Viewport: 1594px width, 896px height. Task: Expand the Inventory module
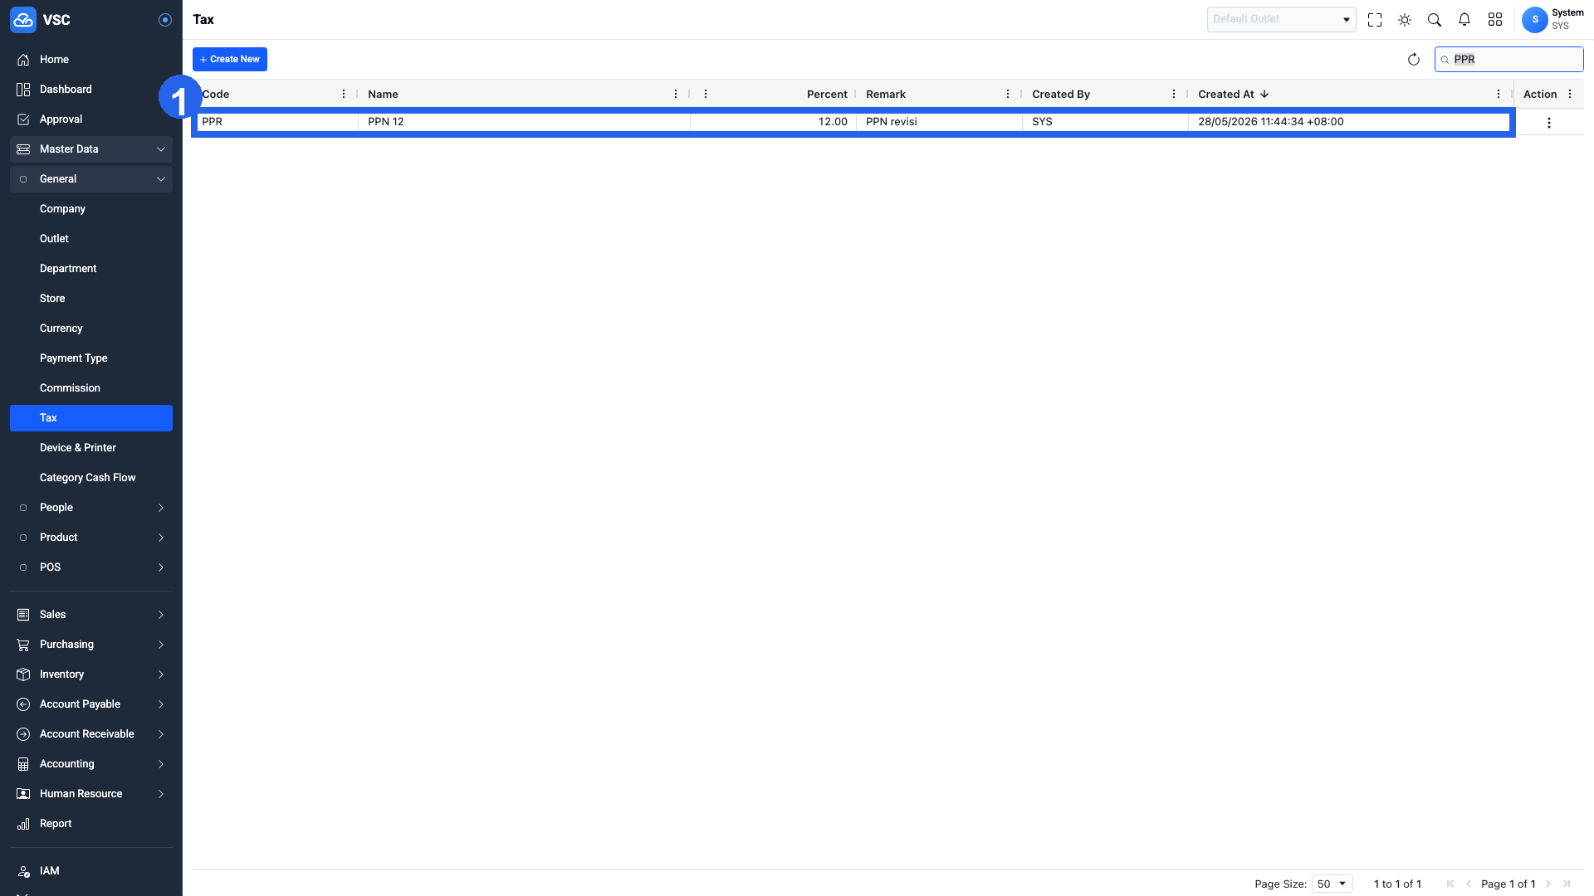click(91, 674)
